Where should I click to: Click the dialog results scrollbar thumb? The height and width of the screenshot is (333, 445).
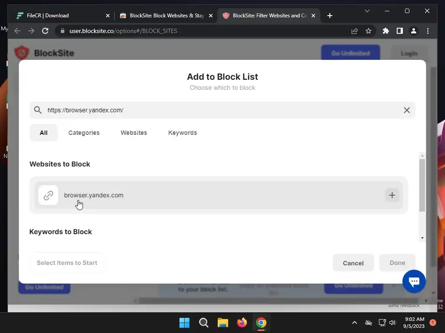tap(422, 185)
